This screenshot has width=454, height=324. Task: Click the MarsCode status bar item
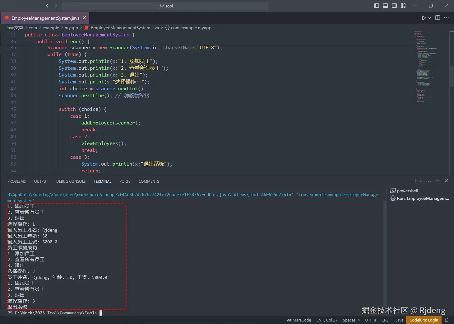299,320
